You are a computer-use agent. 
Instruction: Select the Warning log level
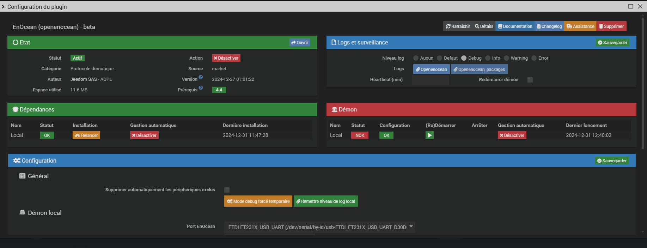(x=507, y=58)
